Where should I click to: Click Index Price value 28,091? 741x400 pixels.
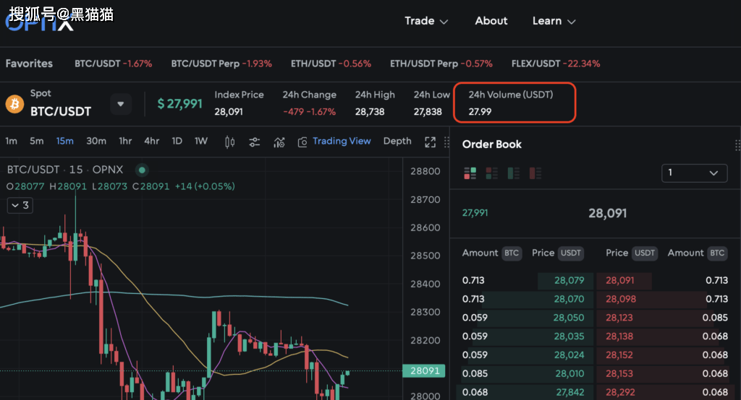pos(228,112)
